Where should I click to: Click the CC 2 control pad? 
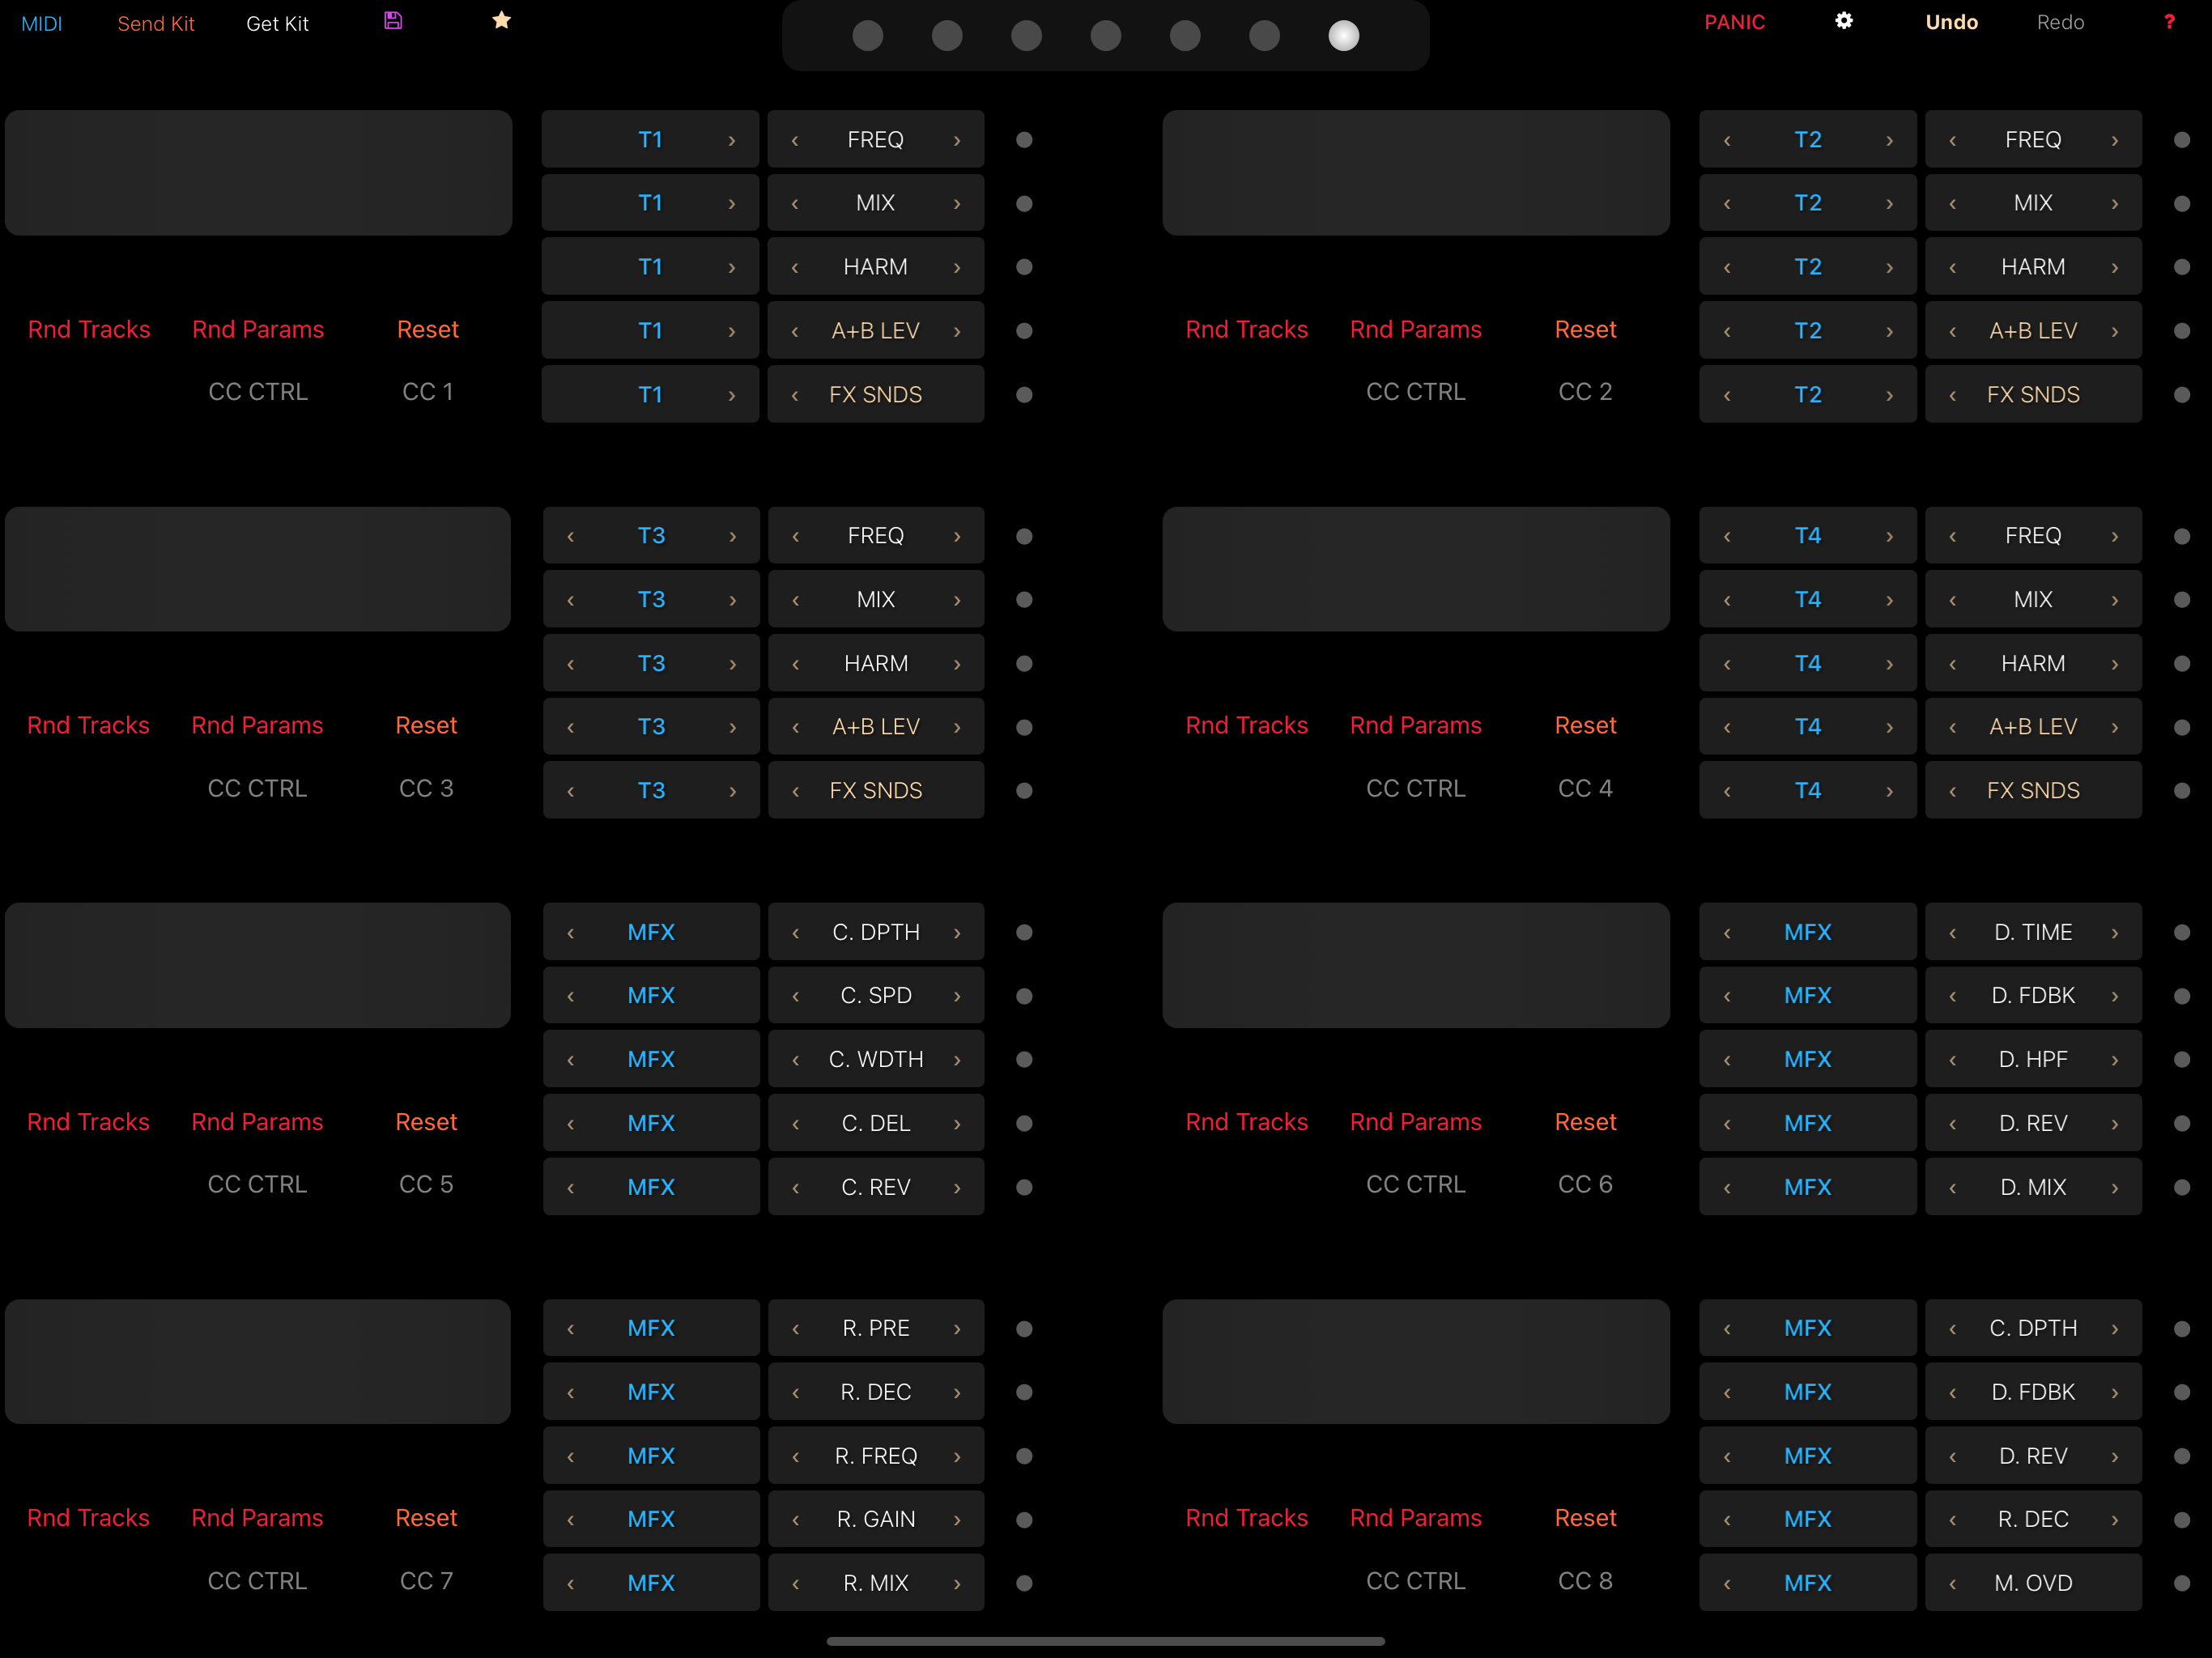[1416, 173]
